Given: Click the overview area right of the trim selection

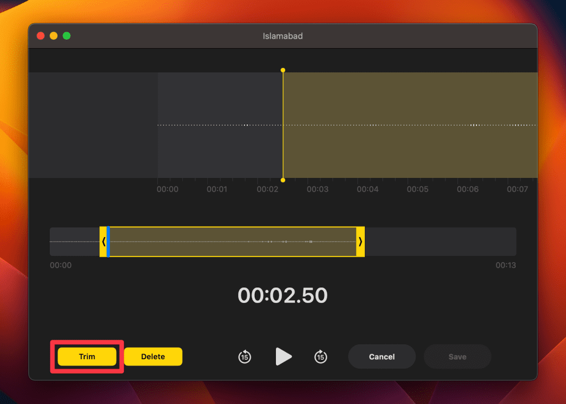Looking at the screenshot, I should pos(440,242).
